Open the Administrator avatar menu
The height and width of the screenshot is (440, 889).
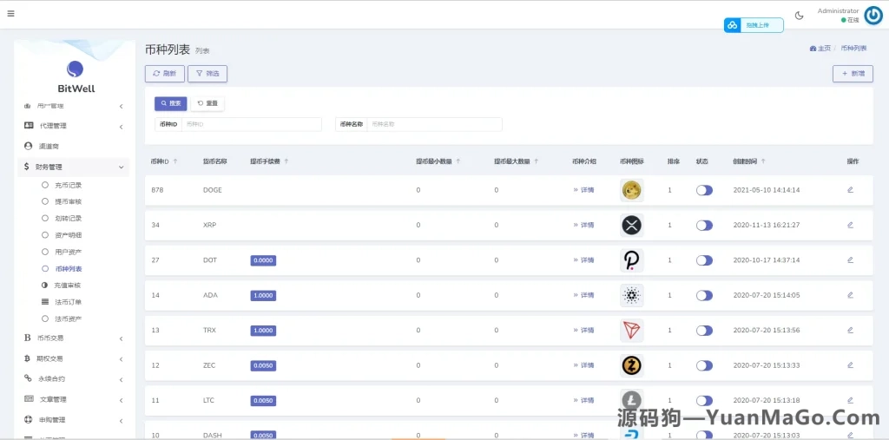pyautogui.click(x=873, y=16)
